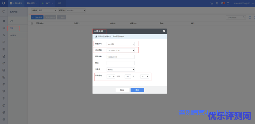The height and width of the screenshot is (124, 255).
Task: Sort by 网段 column header
Action: point(162,23)
